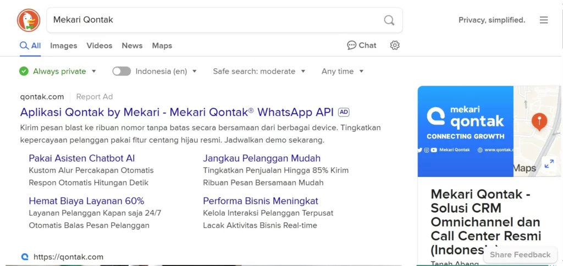This screenshot has width=563, height=266.
Task: Click the Mekari Qontak banner image
Action: coord(465,131)
